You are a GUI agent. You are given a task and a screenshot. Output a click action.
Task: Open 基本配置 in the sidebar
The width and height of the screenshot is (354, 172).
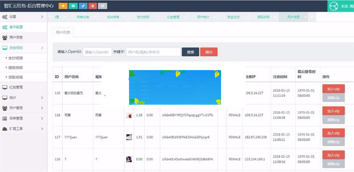point(16,27)
